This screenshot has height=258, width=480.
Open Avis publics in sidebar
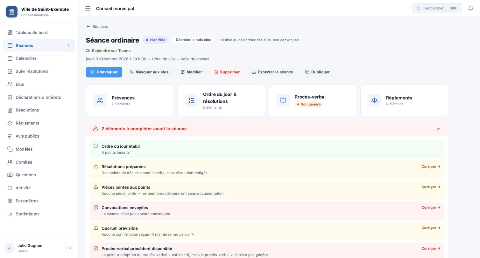point(39,136)
